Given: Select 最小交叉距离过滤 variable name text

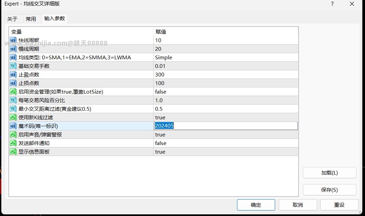Looking at the screenshot, I should pos(55,109).
